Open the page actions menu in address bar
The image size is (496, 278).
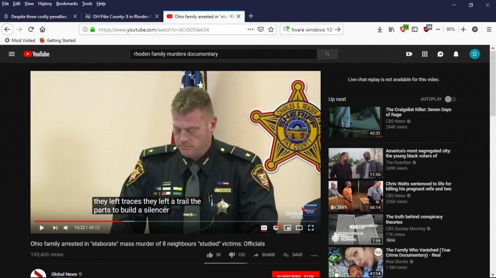(250, 29)
